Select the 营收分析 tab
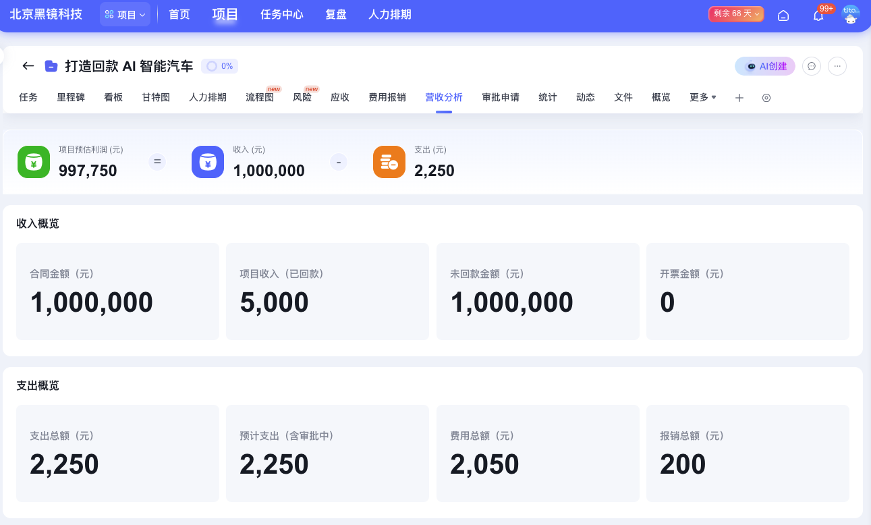This screenshot has height=525, width=871. [444, 97]
